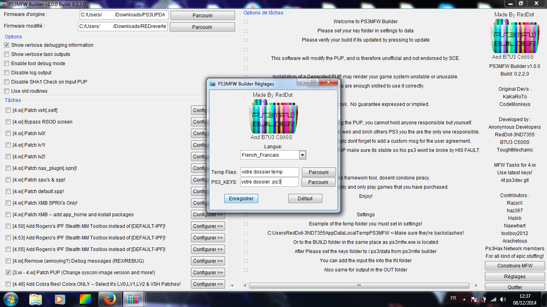This screenshot has width=547, height=307.
Task: Click the PS3_KEYS text field
Action: (270, 182)
